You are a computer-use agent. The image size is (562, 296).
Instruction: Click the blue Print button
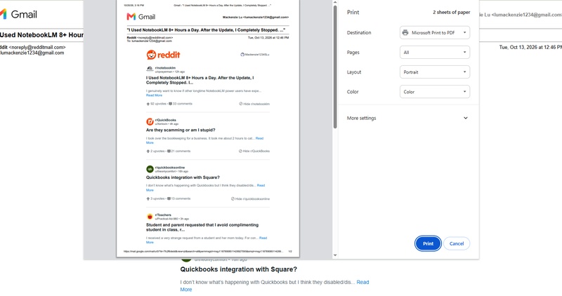pos(428,243)
